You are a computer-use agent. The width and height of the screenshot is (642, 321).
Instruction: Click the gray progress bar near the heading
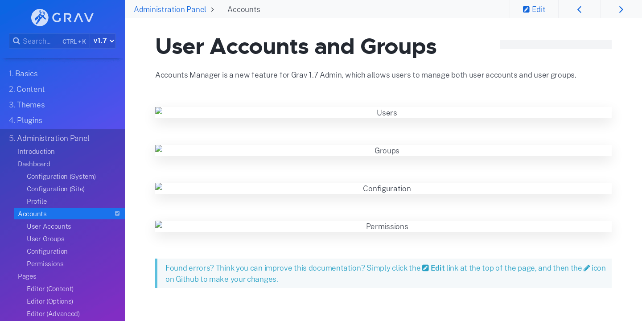coord(556,45)
